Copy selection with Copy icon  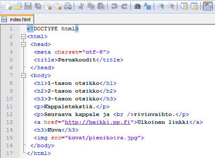pyautogui.click(x=91, y=6)
